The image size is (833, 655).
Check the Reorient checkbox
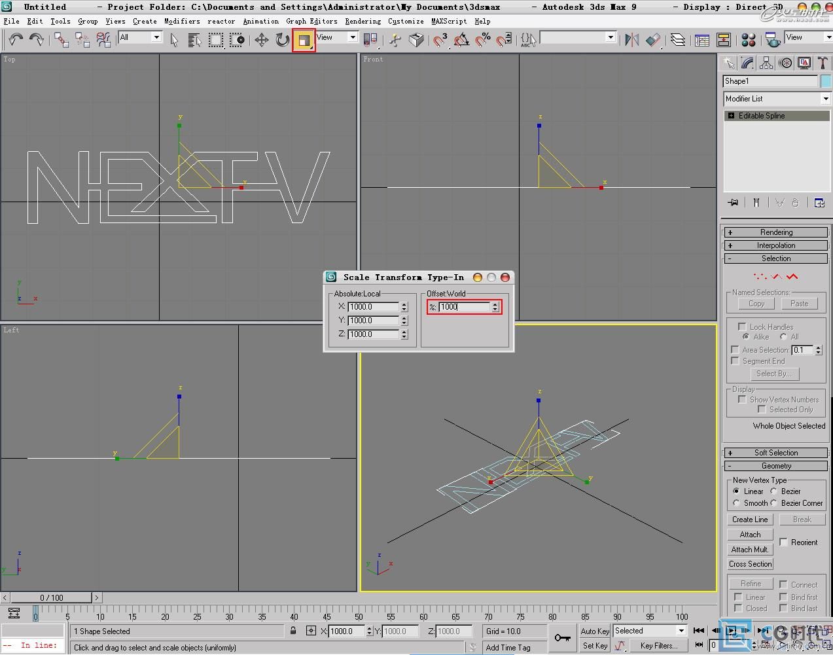coord(783,542)
